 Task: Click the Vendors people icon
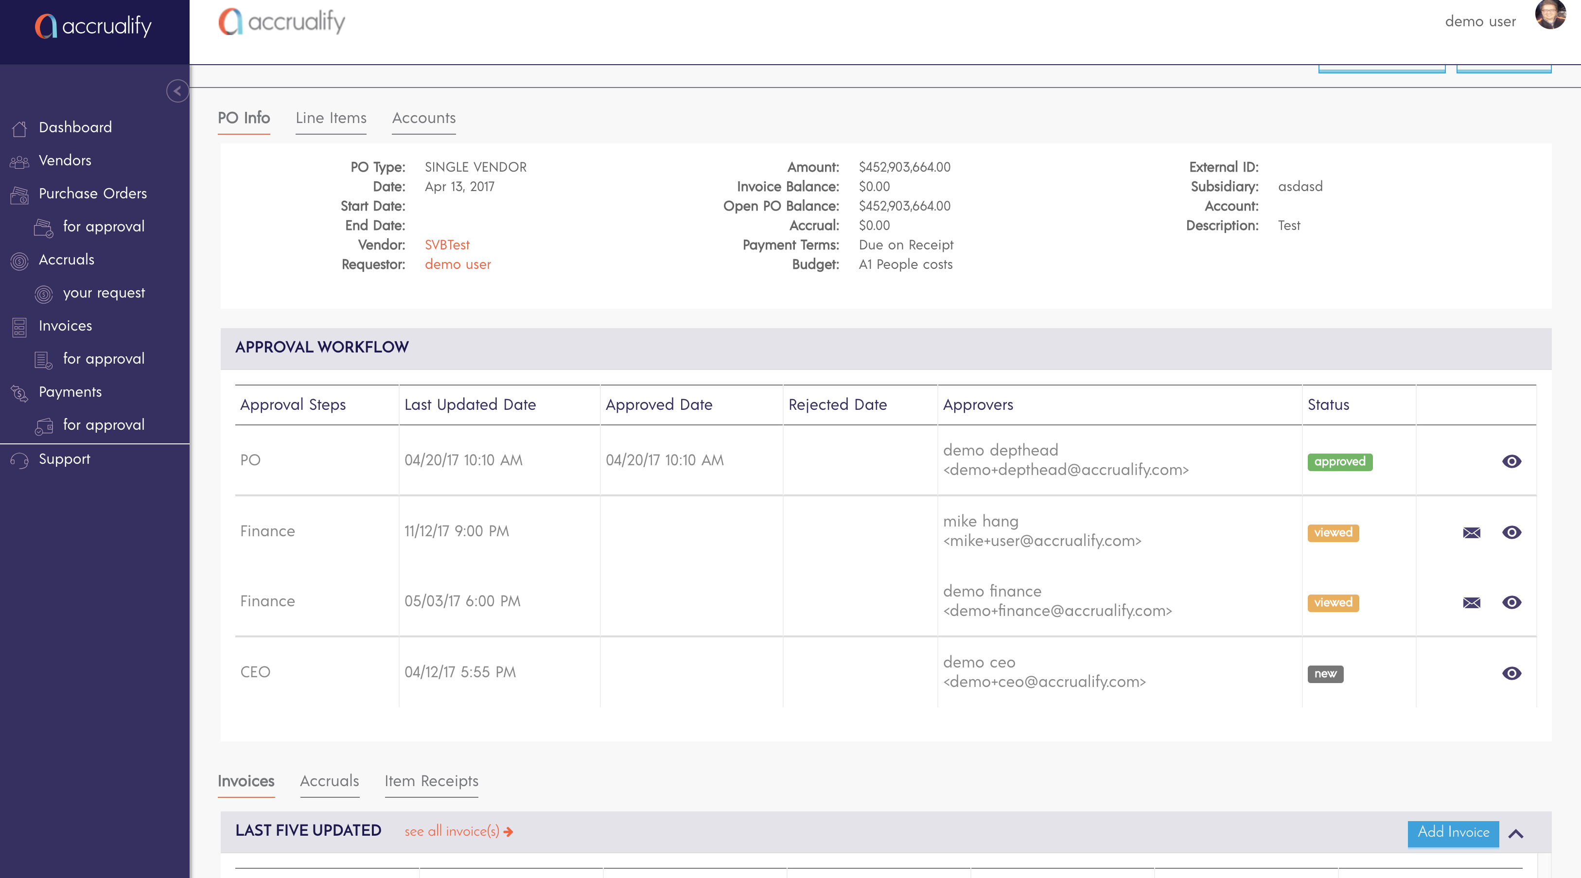(19, 161)
